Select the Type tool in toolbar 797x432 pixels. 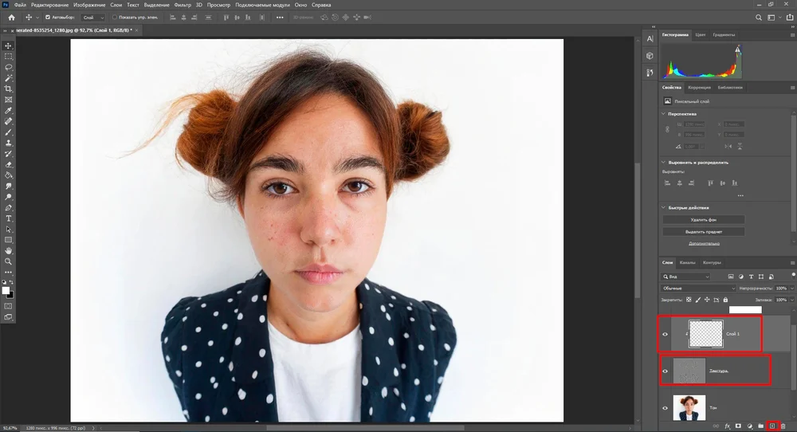[9, 218]
